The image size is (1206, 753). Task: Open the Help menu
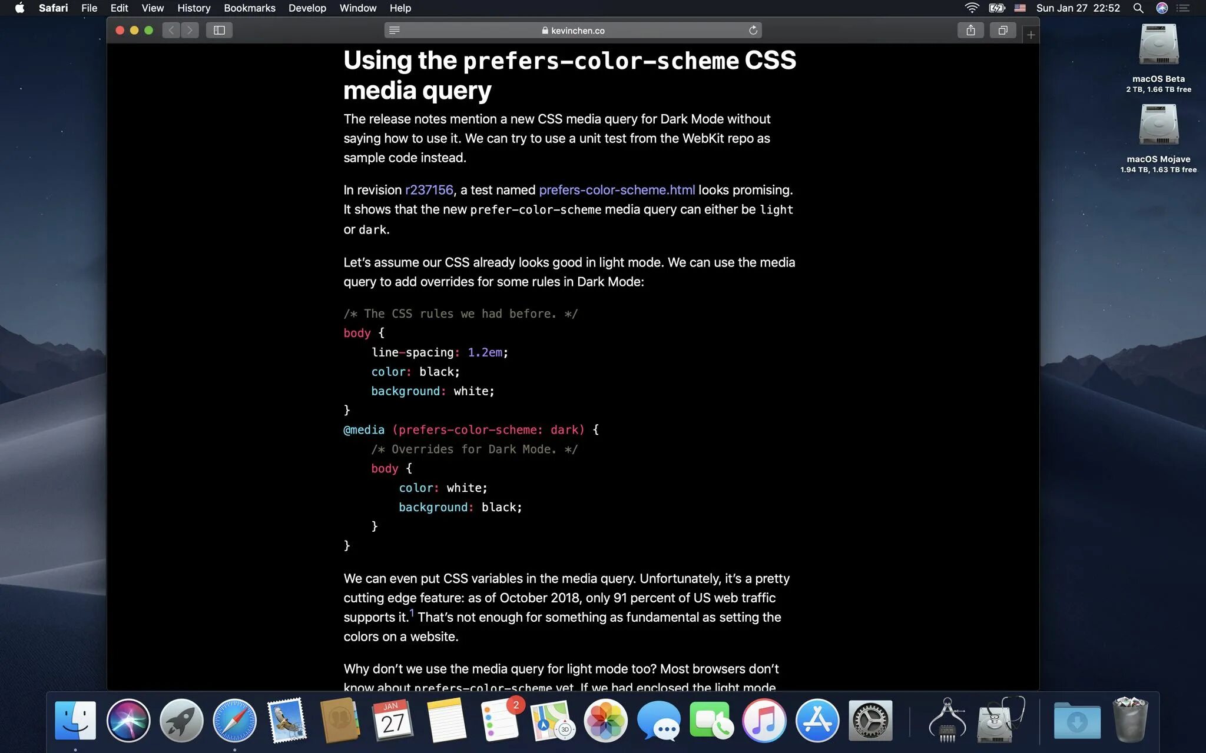(400, 8)
